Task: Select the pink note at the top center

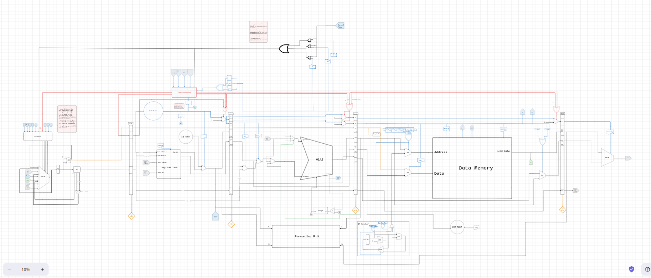Action: 258,32
